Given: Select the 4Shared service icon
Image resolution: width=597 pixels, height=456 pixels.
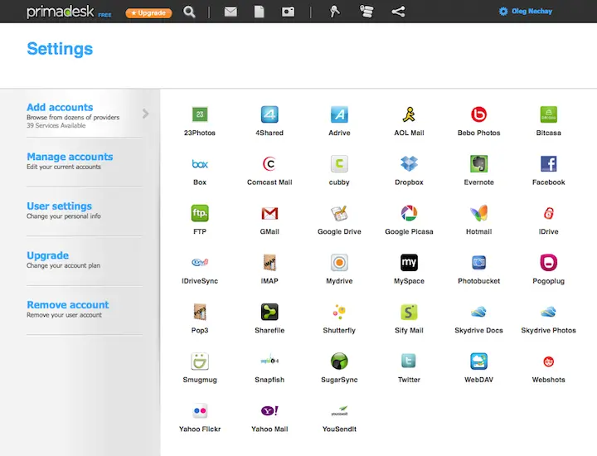Looking at the screenshot, I should pos(269,114).
